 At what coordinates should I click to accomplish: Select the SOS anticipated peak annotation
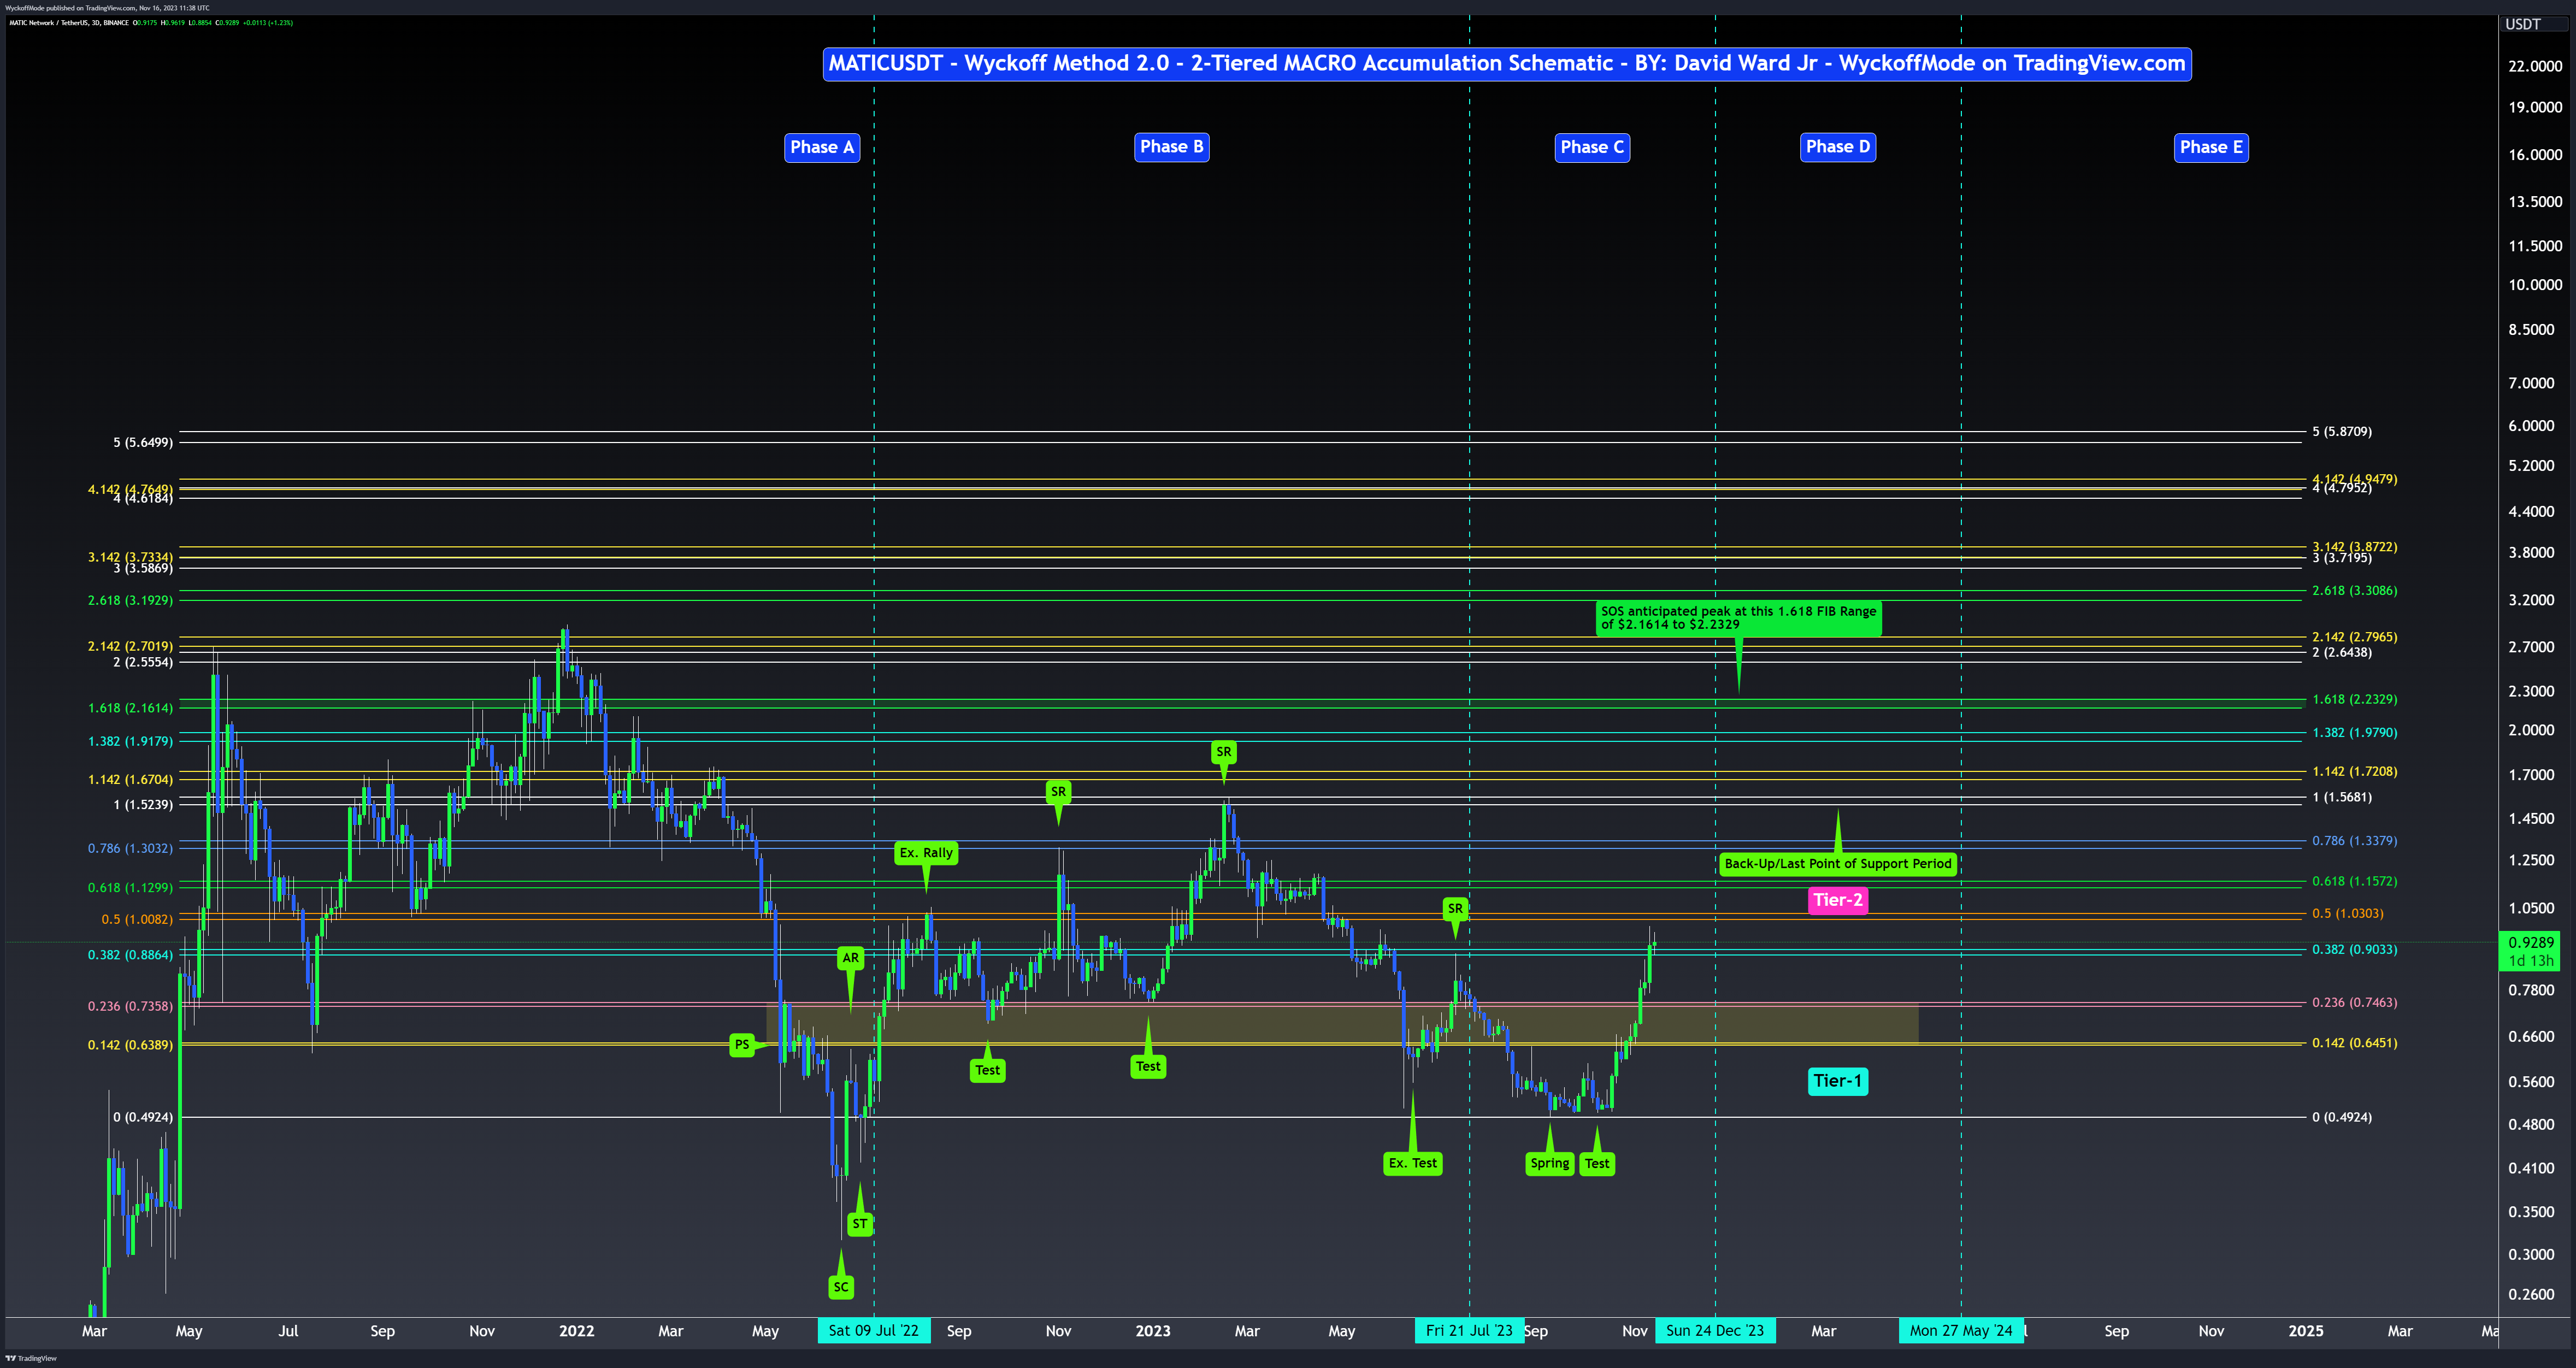1739,618
